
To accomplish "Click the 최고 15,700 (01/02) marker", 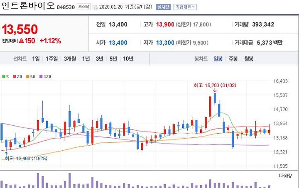I will pyautogui.click(x=215, y=85).
